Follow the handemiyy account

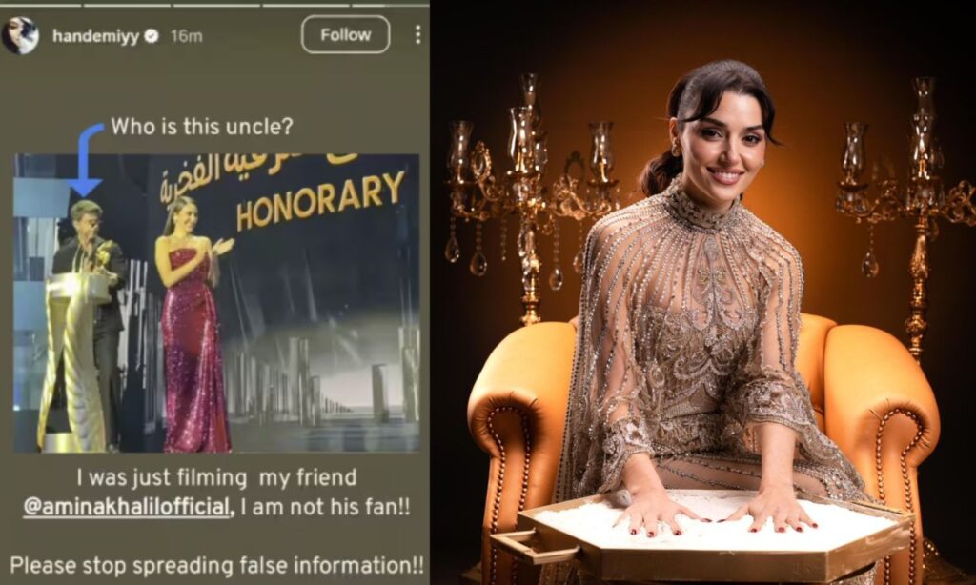[345, 35]
